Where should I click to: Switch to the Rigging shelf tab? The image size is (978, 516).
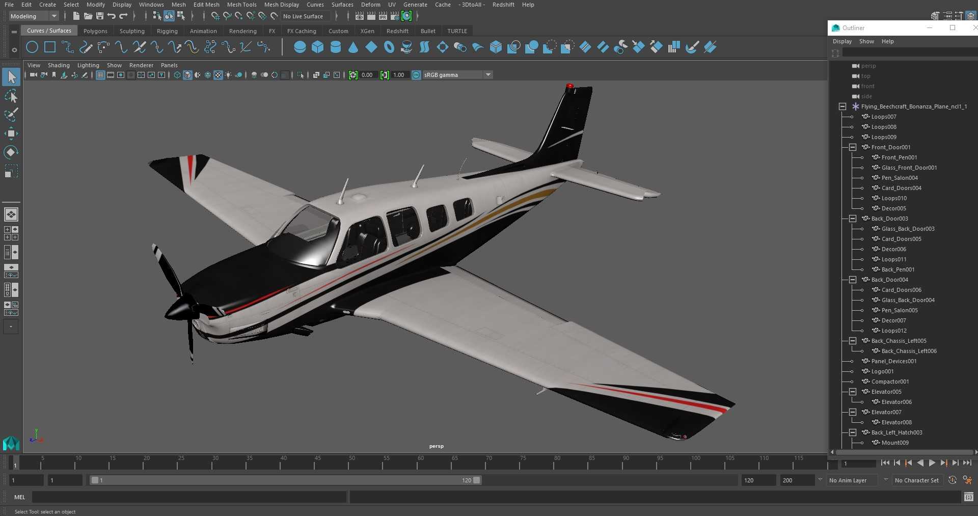click(x=167, y=31)
